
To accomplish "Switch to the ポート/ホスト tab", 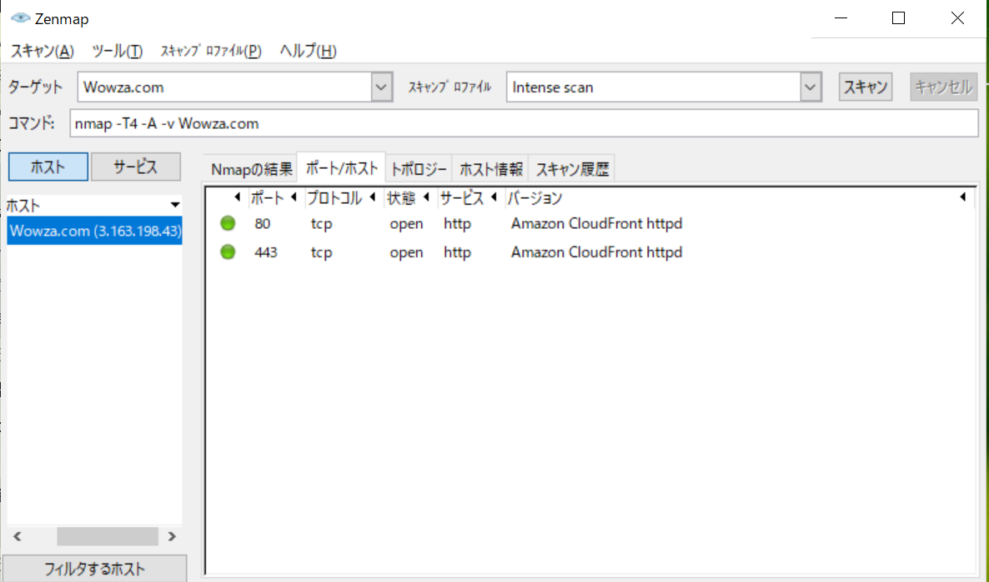I will tap(341, 167).
